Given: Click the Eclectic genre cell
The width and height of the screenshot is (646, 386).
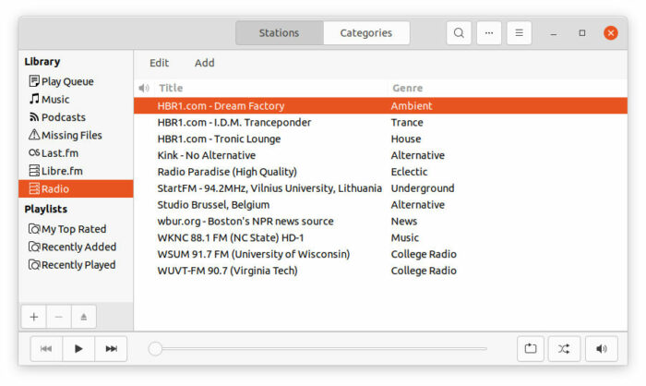Looking at the screenshot, I should [409, 172].
